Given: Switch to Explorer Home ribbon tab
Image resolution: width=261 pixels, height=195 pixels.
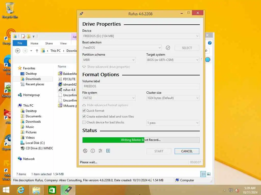Looking at the screenshot, I should (x=34, y=43).
